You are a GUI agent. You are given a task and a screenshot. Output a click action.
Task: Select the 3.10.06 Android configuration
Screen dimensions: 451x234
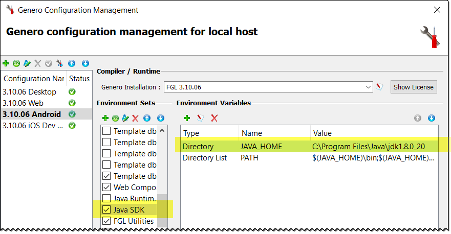[32, 114]
